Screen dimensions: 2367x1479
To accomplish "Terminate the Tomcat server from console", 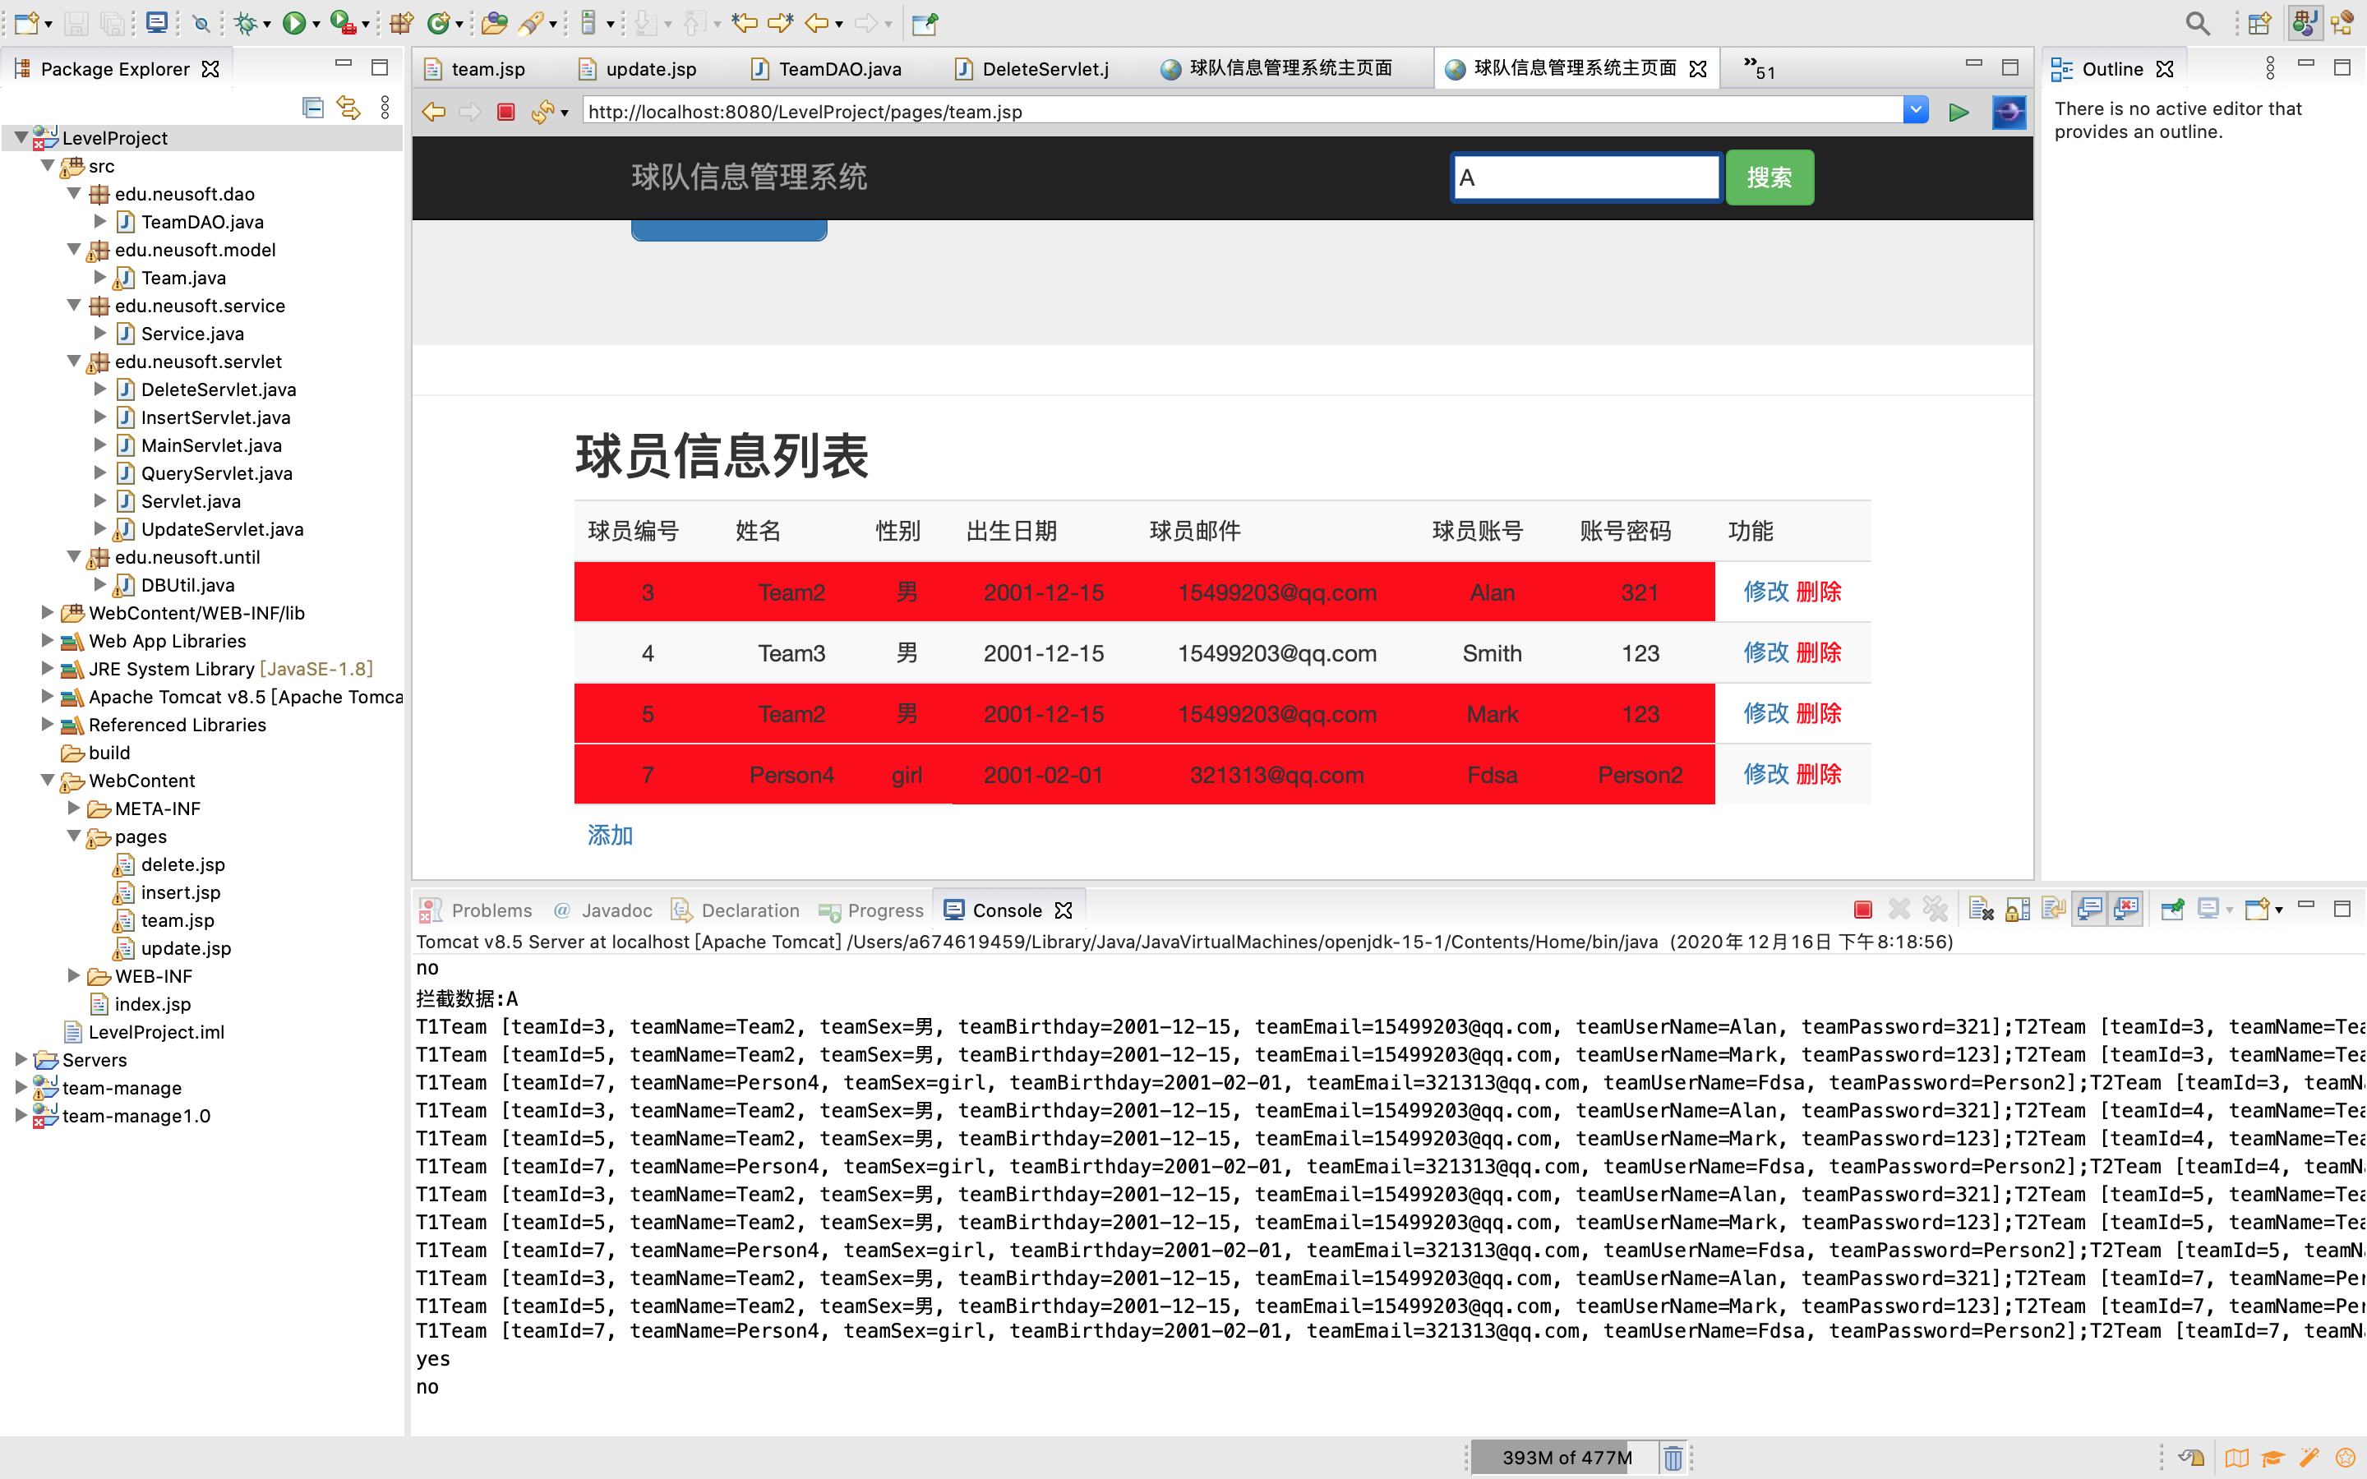I will point(1862,910).
